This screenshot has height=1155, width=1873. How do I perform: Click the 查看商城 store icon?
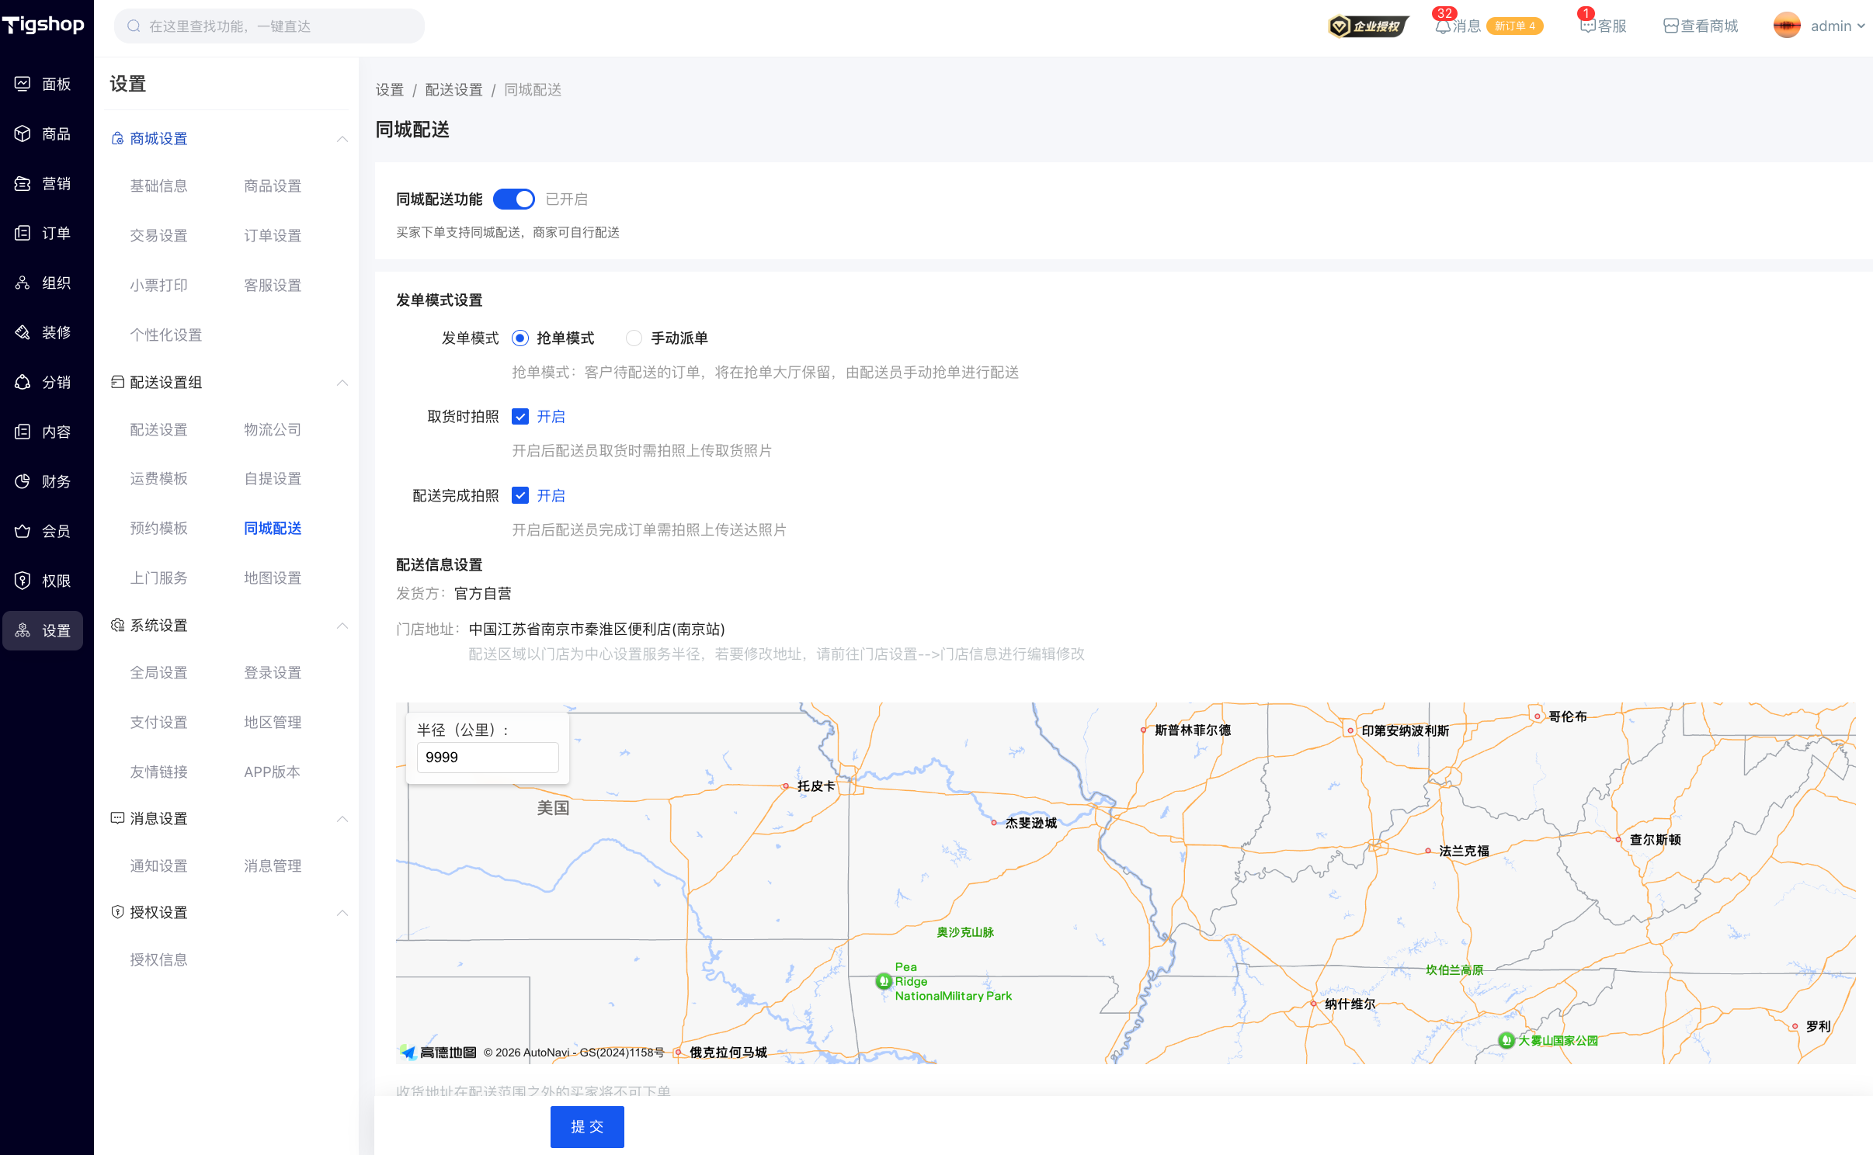(1671, 26)
